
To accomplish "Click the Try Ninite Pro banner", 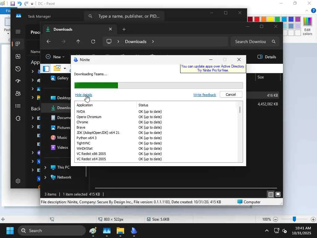I will [x=213, y=68].
